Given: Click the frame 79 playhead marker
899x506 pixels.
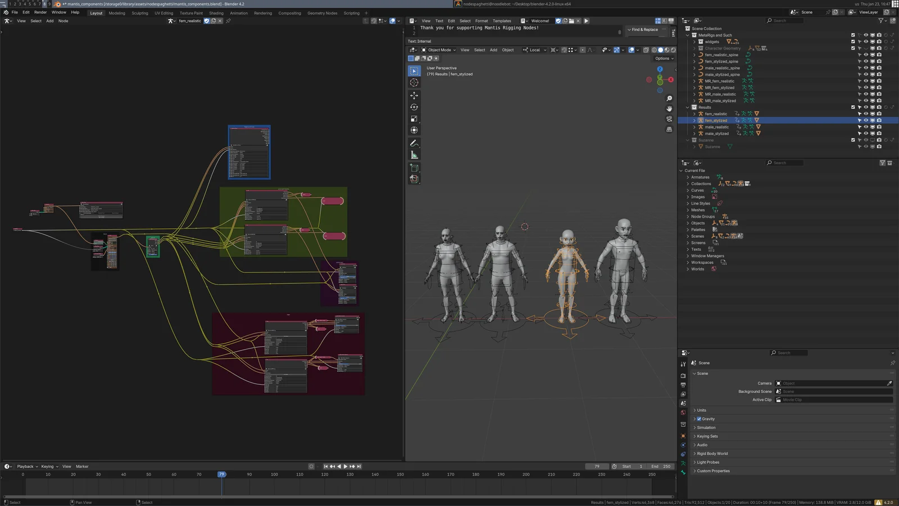Looking at the screenshot, I should coord(222,475).
